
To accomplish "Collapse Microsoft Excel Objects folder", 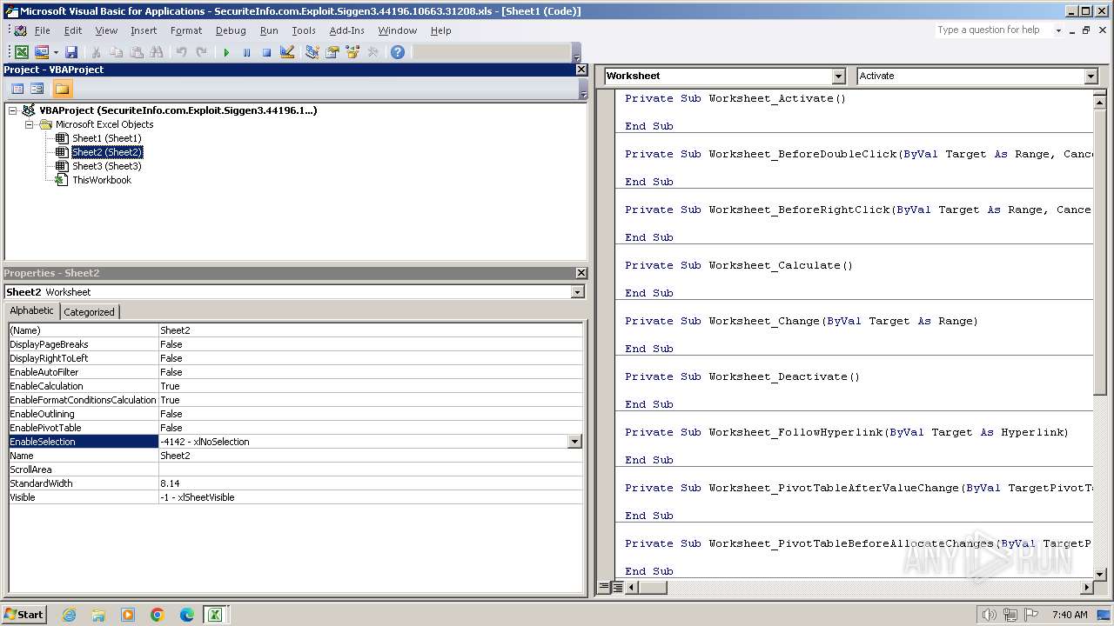I will 29,124.
